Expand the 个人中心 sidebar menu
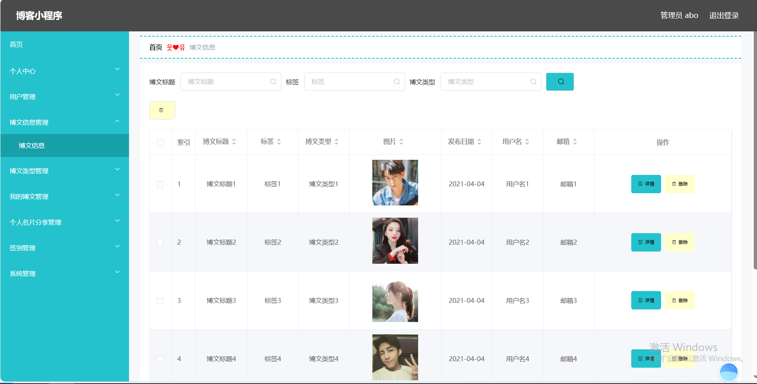The image size is (757, 384). click(x=65, y=71)
